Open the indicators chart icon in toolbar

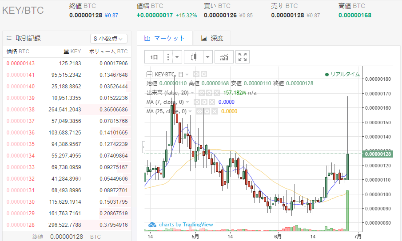[224, 57]
